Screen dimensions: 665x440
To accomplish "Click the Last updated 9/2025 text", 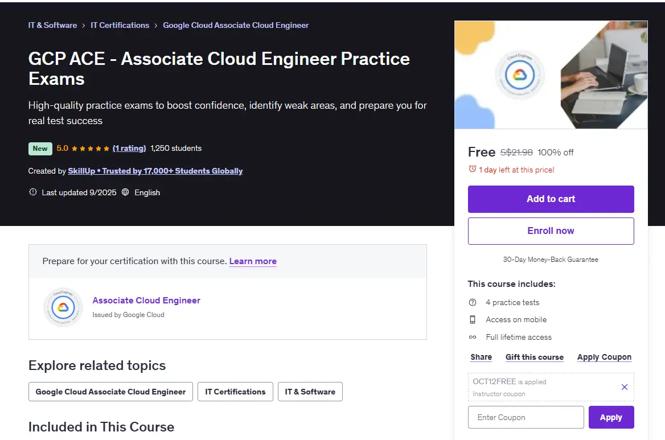I will click(x=79, y=192).
